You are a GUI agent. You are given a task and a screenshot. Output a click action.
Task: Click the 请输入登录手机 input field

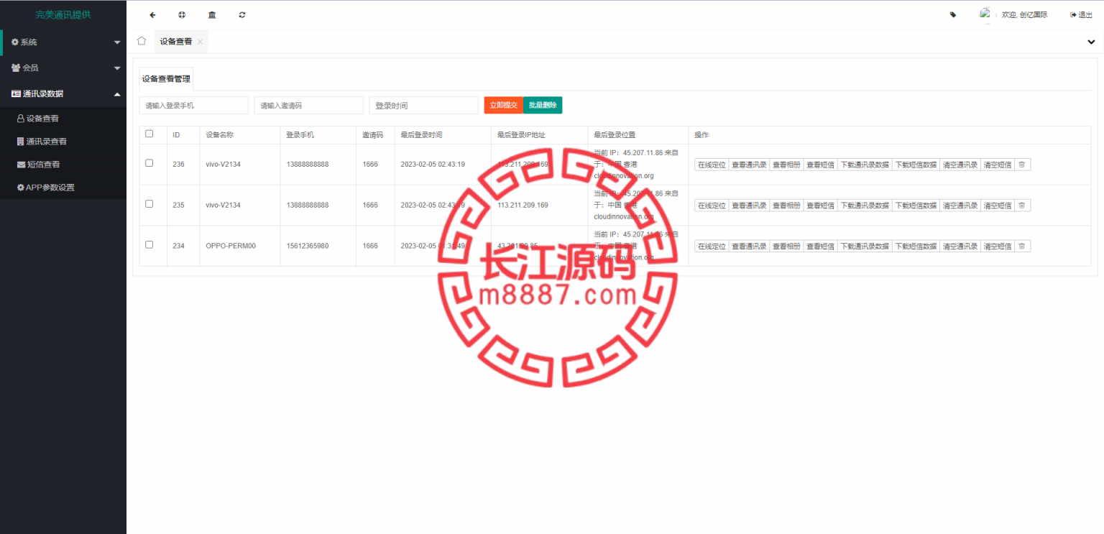[194, 106]
